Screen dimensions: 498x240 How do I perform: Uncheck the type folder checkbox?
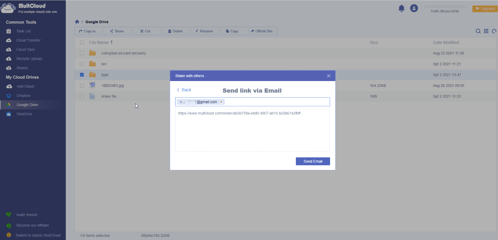[82, 75]
